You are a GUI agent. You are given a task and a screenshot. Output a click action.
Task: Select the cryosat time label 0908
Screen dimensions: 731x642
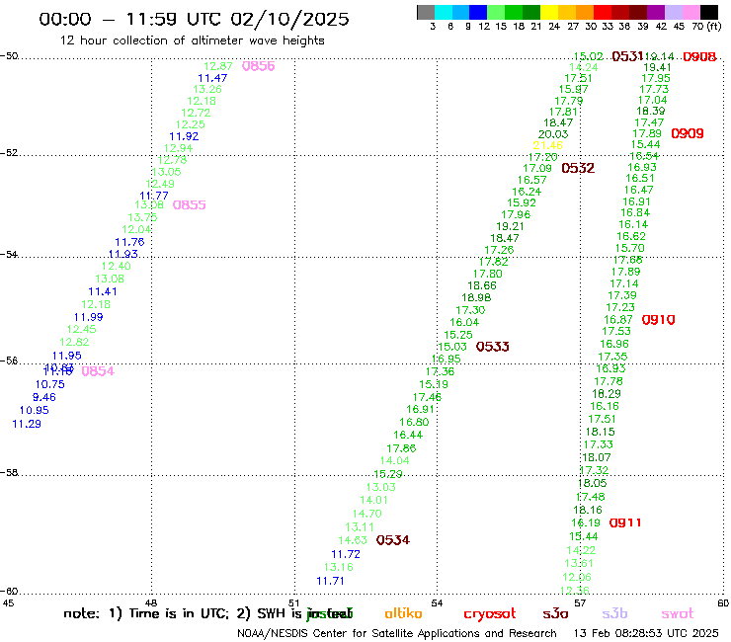click(699, 57)
